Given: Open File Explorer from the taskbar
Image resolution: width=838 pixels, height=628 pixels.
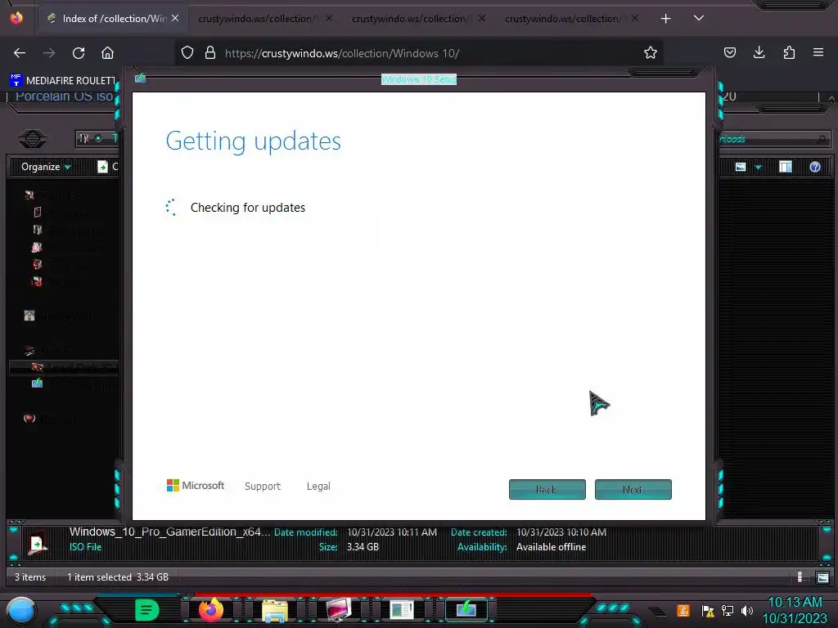Looking at the screenshot, I should (275, 610).
